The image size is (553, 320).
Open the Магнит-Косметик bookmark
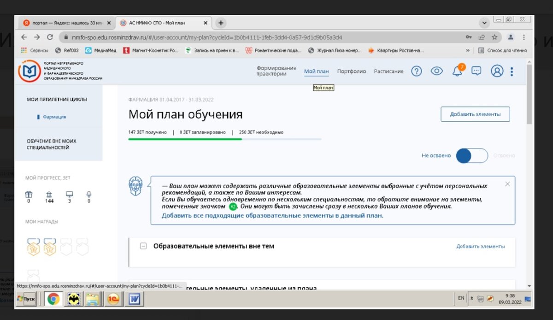point(151,50)
